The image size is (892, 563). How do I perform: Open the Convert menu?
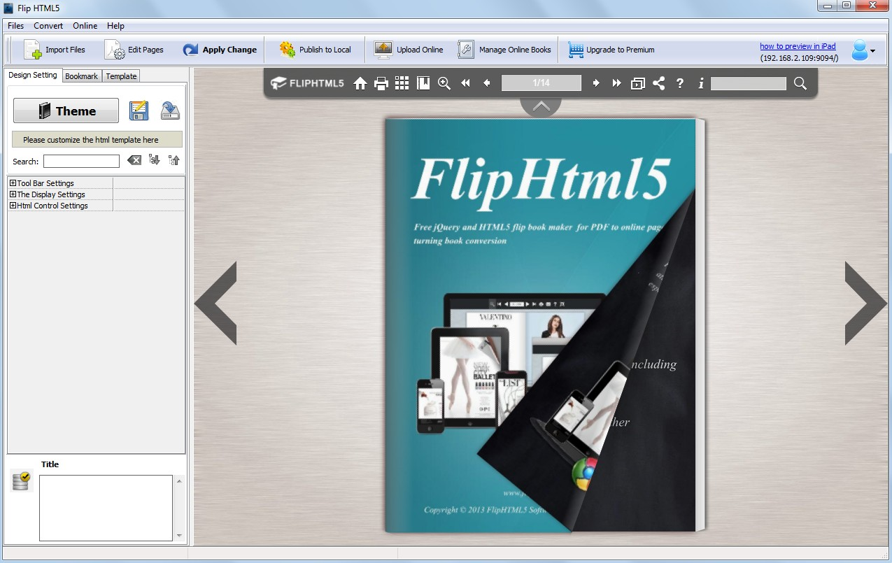48,26
